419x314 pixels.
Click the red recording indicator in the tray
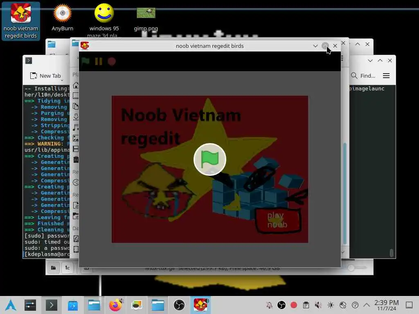tap(294, 305)
